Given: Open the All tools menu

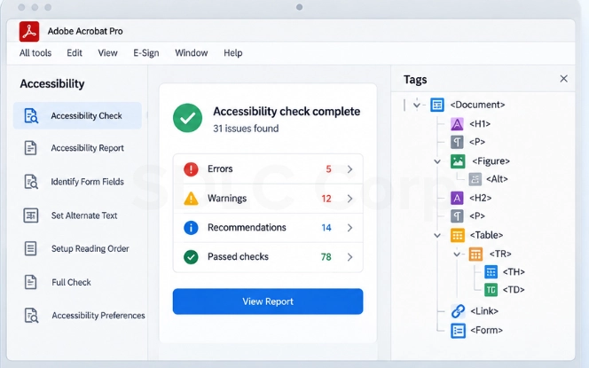Looking at the screenshot, I should (35, 53).
